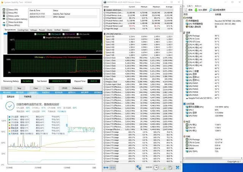Image resolution: width=243 pixels, height=172 pixels.
Task: Collapse the System ASUS sensor group header
Action: point(105,10)
